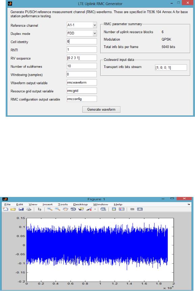Click the Print Figure icon
The width and height of the screenshot is (195, 291).
29,209
